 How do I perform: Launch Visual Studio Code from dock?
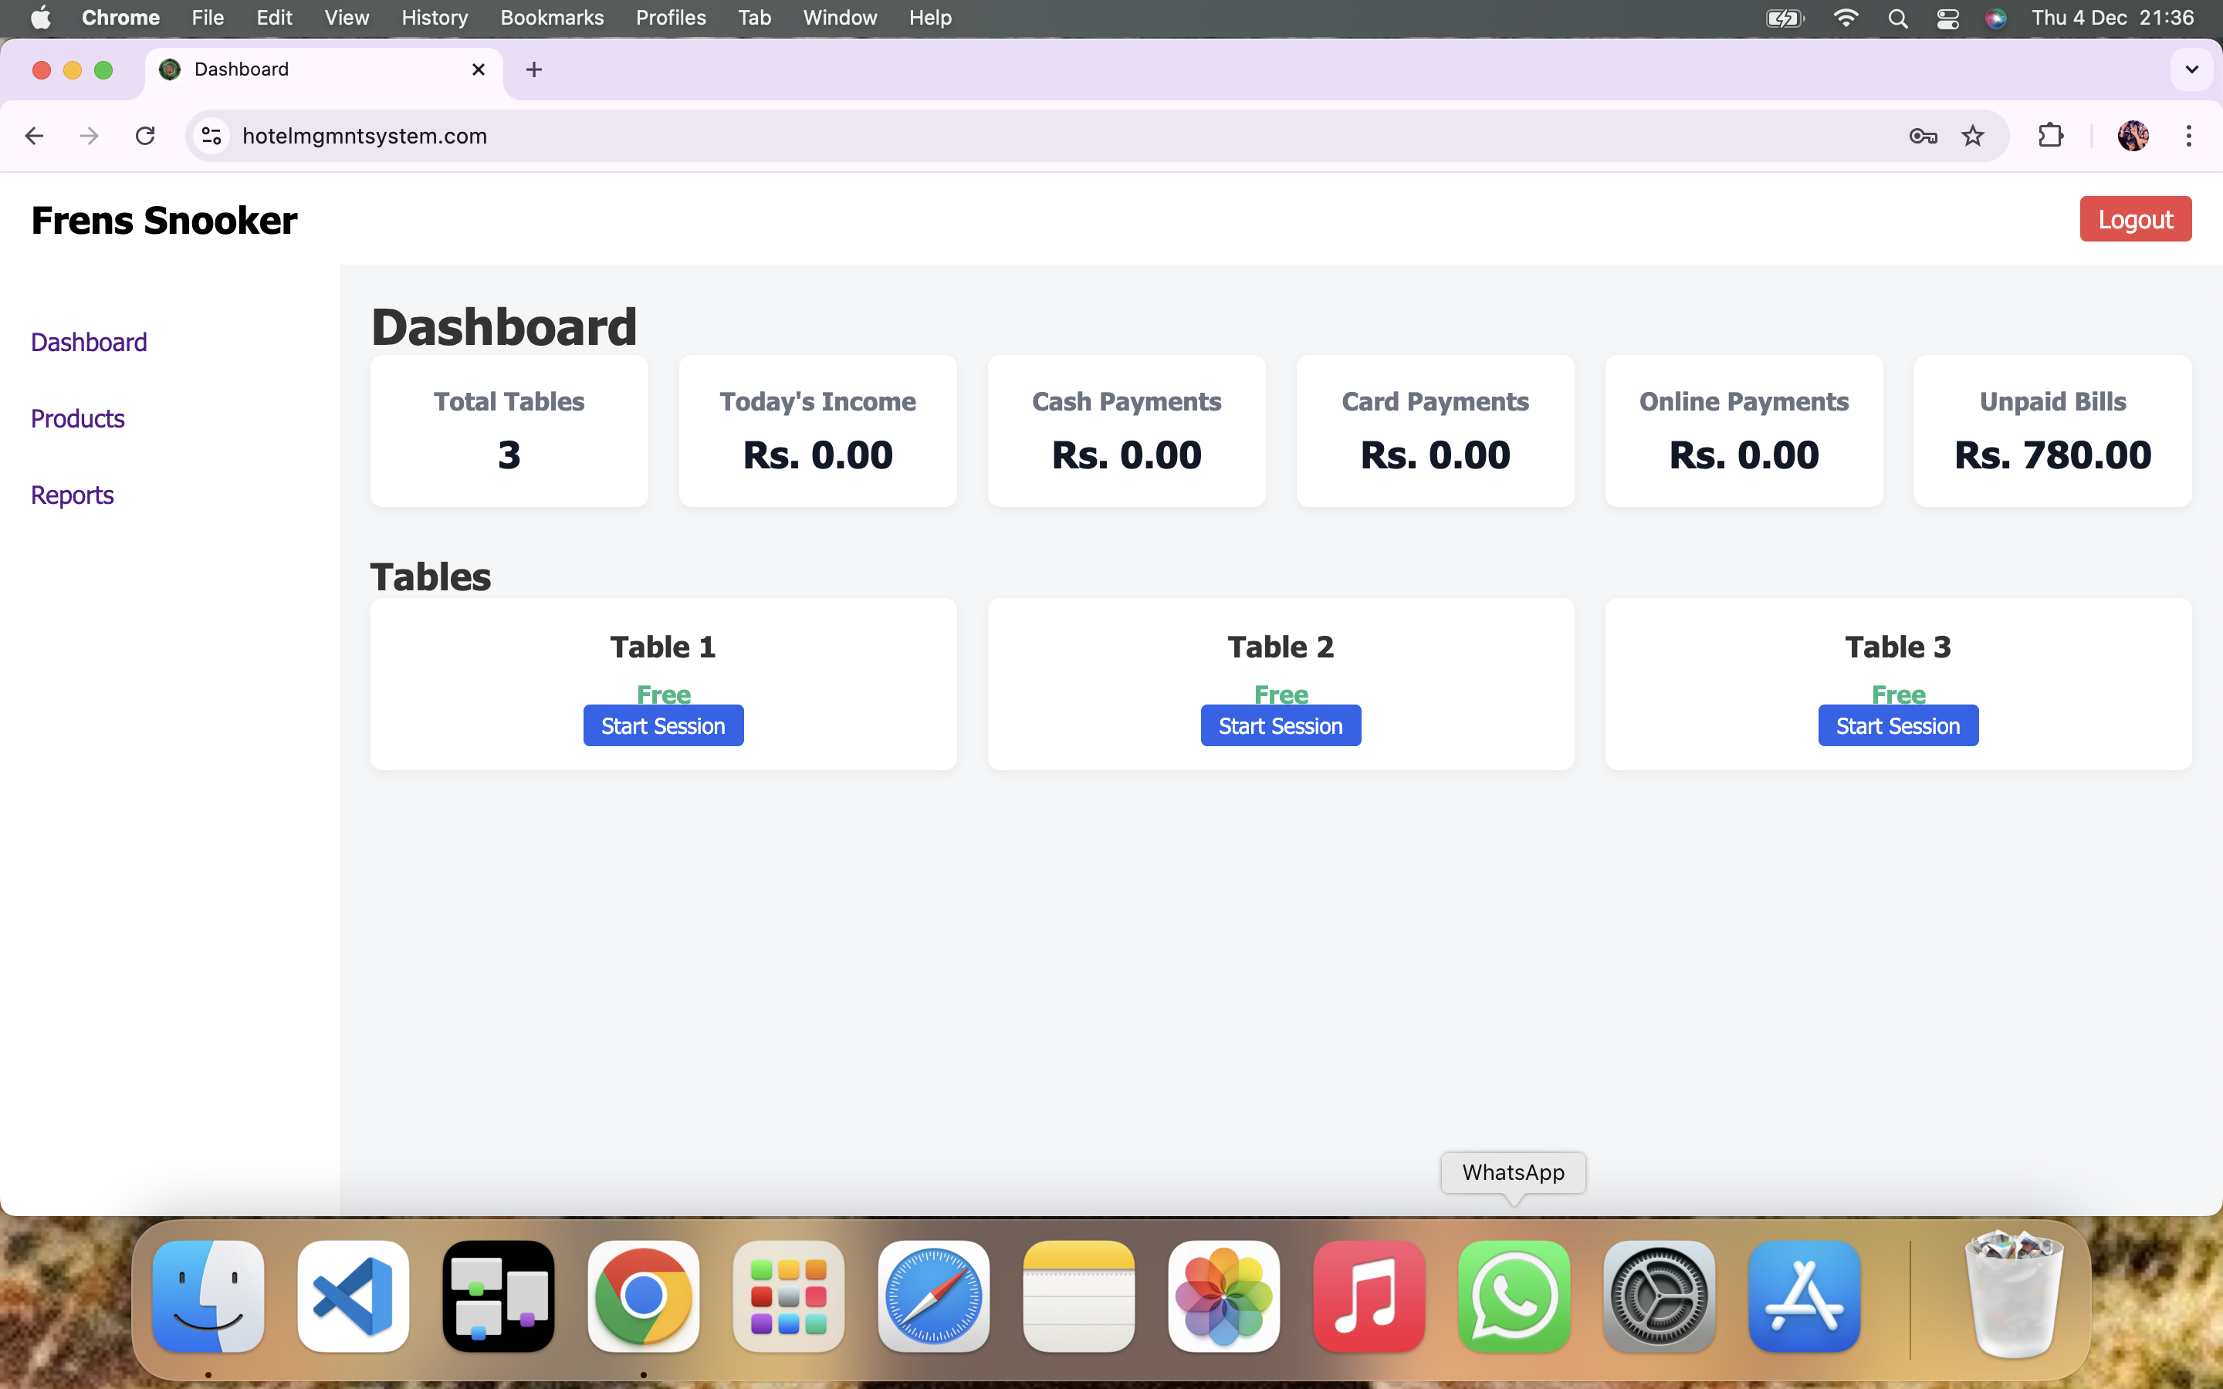(354, 1296)
